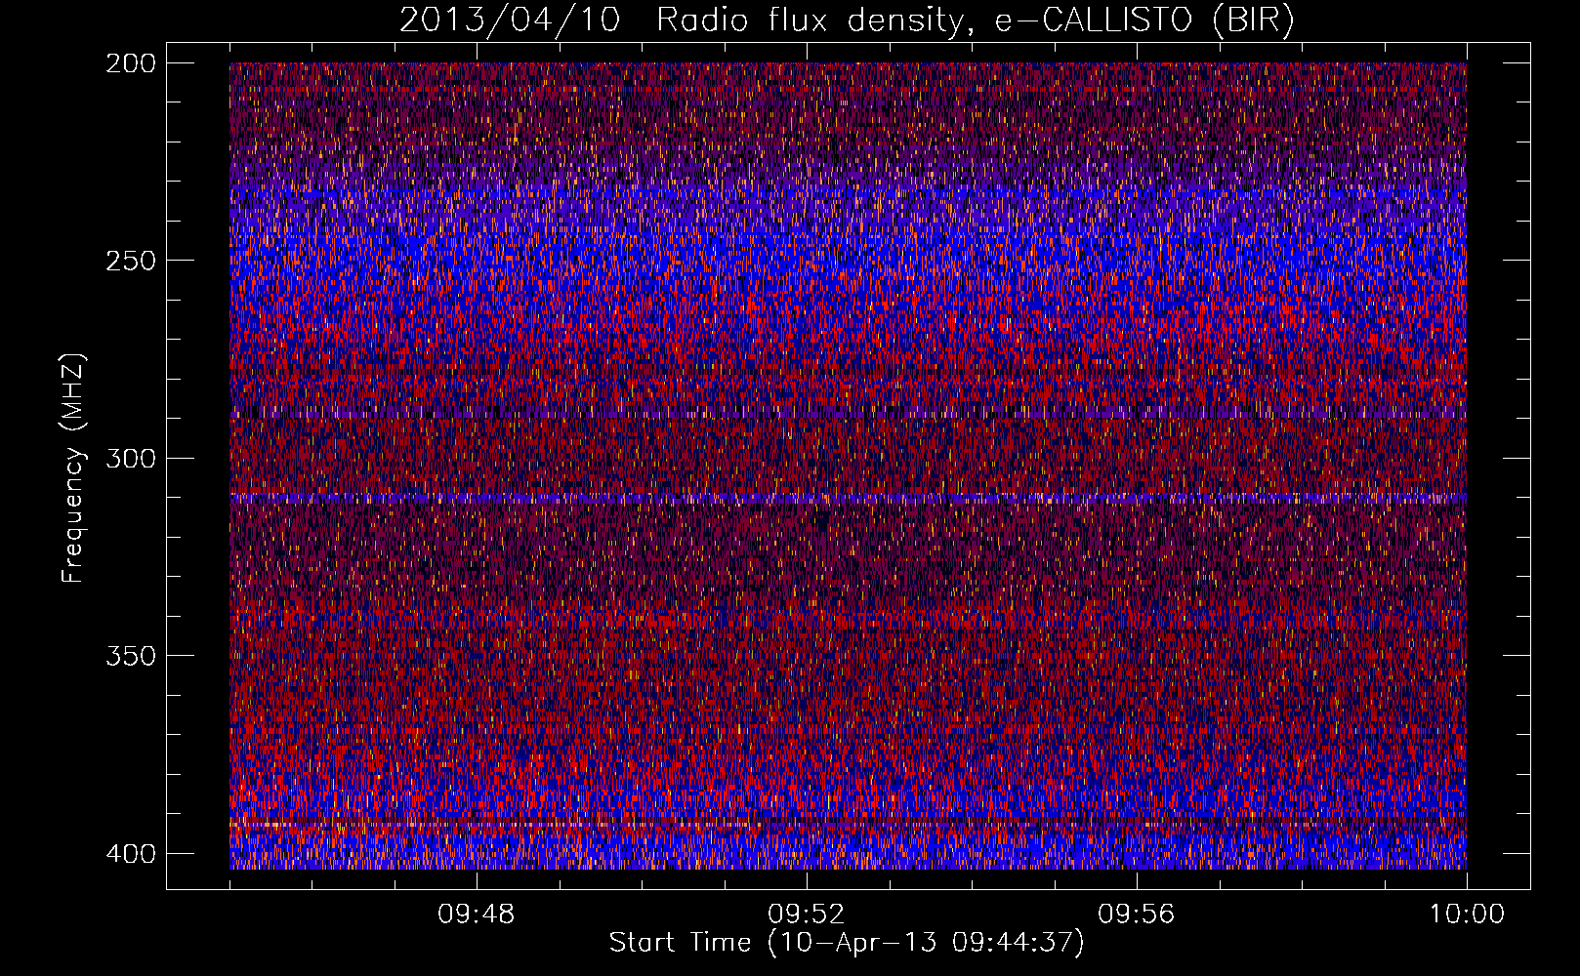The image size is (1580, 976).
Task: Click the 10:00 time tick label
Action: 1467,915
